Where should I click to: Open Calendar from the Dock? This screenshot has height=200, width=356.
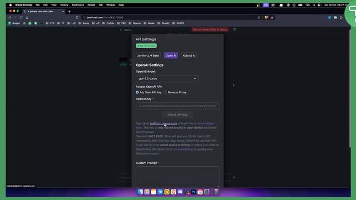[x=200, y=192]
